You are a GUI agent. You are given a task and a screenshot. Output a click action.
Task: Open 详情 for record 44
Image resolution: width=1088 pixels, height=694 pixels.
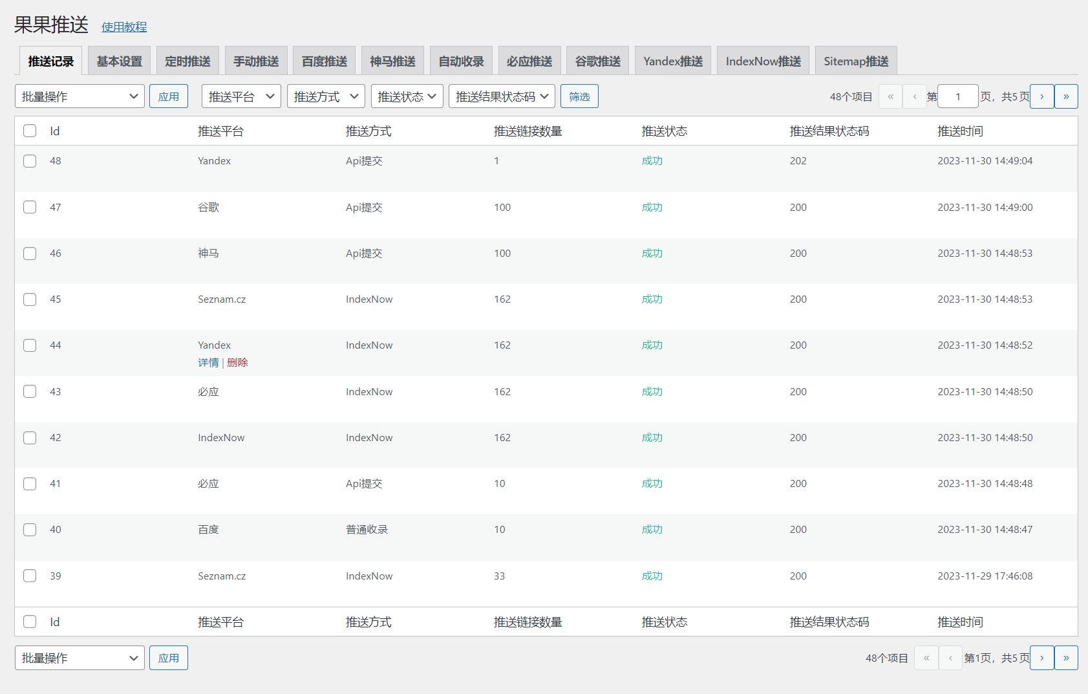pyautogui.click(x=208, y=363)
